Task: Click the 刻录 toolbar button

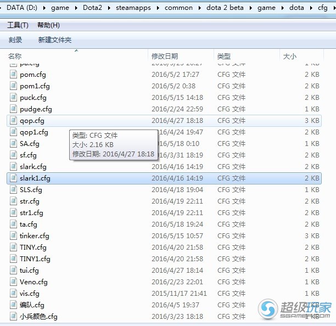Action: 15,40
